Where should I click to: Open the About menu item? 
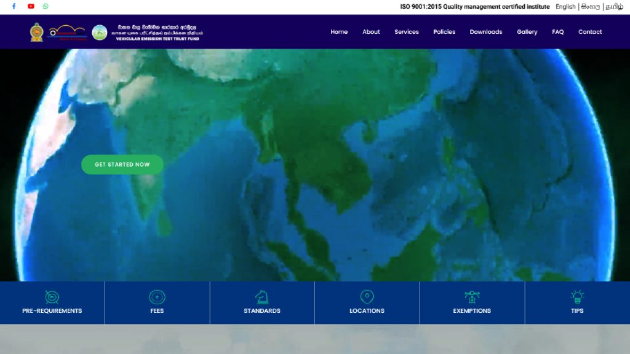[371, 32]
